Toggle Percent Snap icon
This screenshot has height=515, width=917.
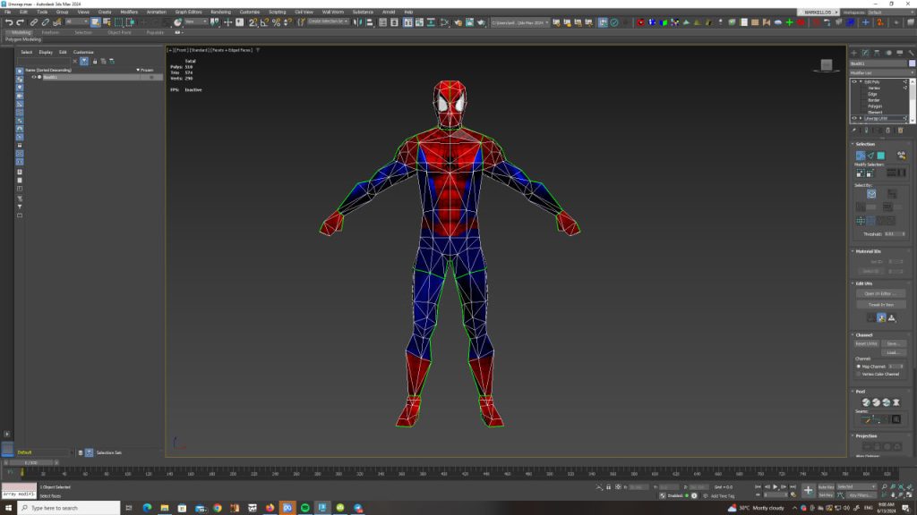click(x=276, y=22)
